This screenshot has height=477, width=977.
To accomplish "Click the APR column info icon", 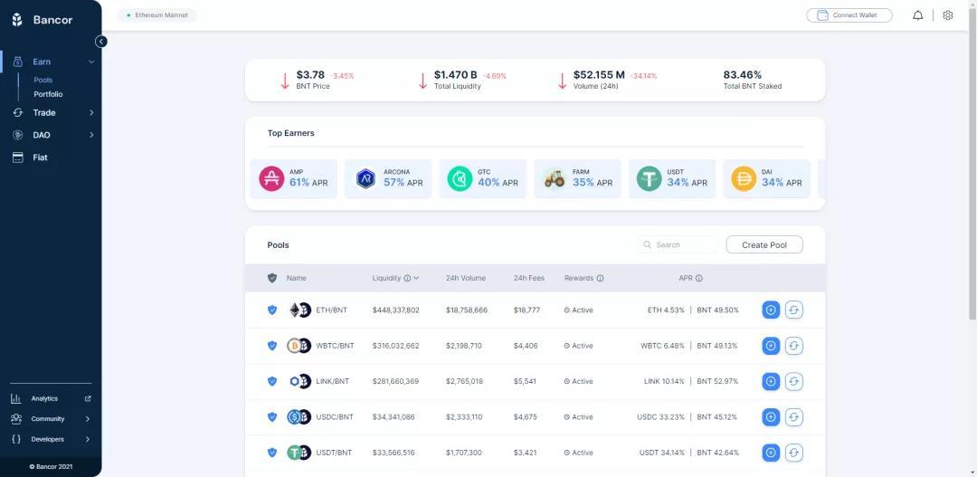I will point(699,279).
